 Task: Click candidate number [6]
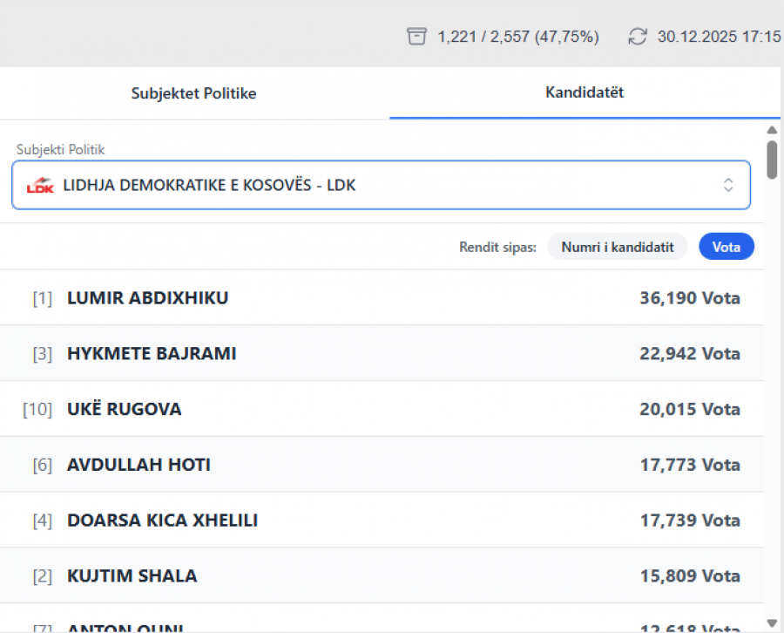click(x=43, y=465)
